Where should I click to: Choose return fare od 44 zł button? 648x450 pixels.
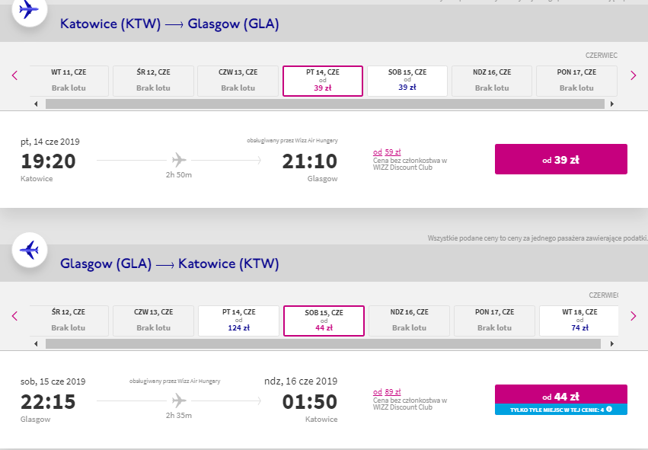click(x=560, y=394)
